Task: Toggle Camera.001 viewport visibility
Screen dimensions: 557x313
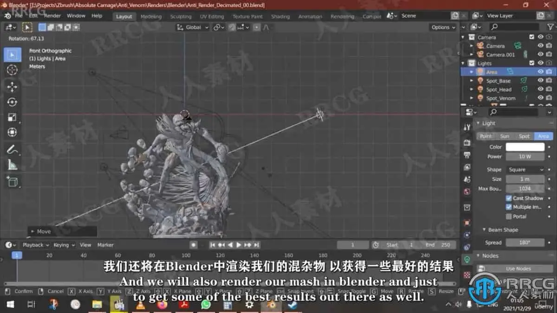Action: click(541, 54)
